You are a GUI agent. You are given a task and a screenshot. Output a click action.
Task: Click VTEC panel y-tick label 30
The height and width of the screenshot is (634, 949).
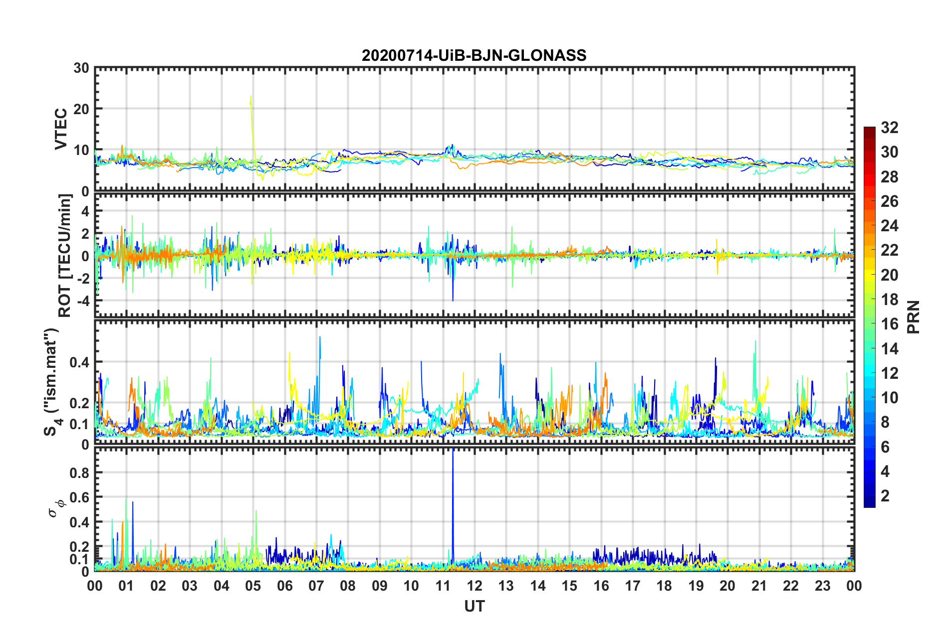tap(81, 68)
